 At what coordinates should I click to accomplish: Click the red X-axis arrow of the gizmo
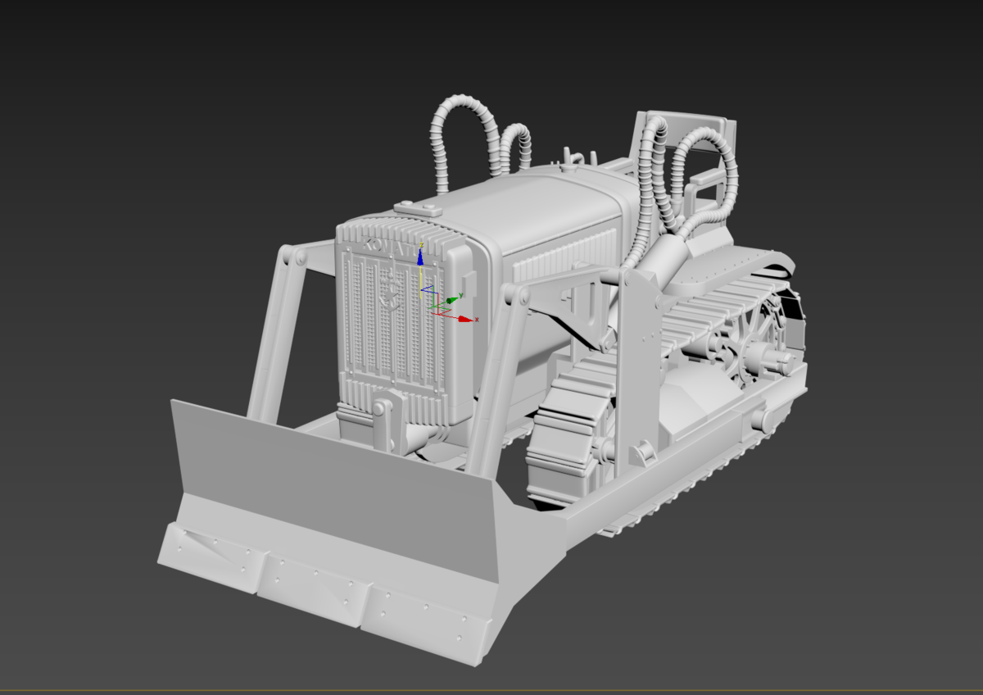(x=466, y=318)
